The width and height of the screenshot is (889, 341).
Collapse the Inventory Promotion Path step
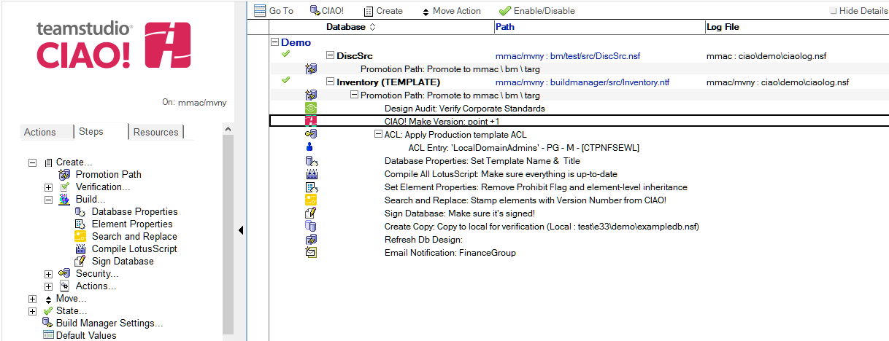(x=355, y=95)
